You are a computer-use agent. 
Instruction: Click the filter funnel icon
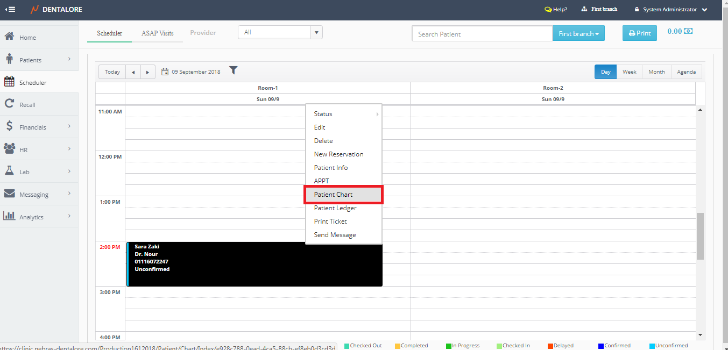pyautogui.click(x=233, y=70)
